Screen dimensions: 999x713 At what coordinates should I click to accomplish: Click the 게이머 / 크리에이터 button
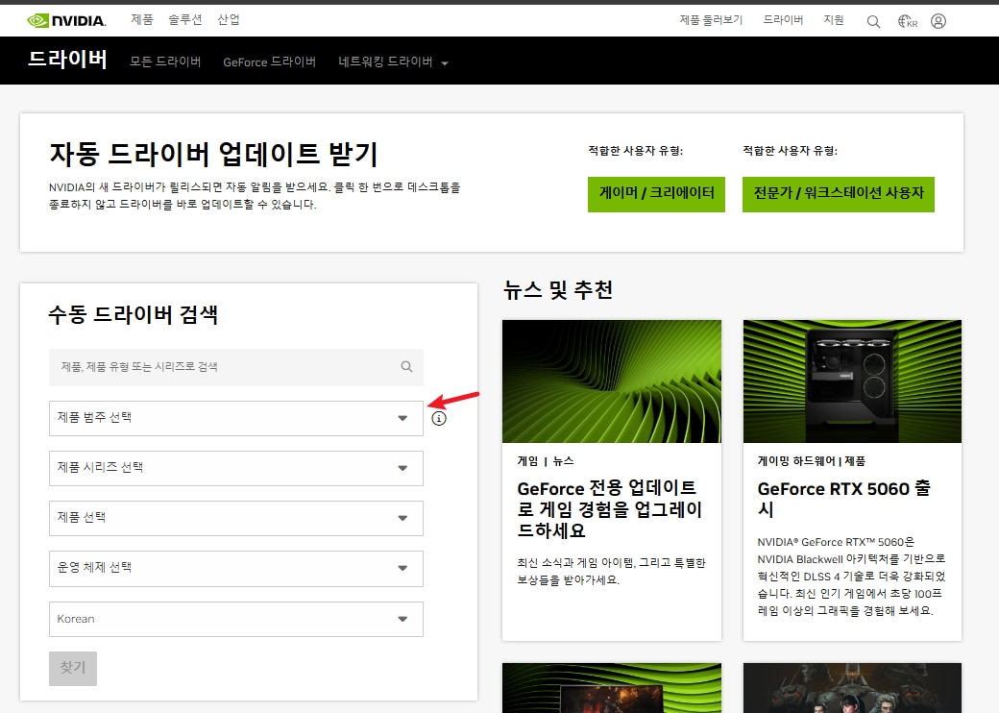pos(656,194)
